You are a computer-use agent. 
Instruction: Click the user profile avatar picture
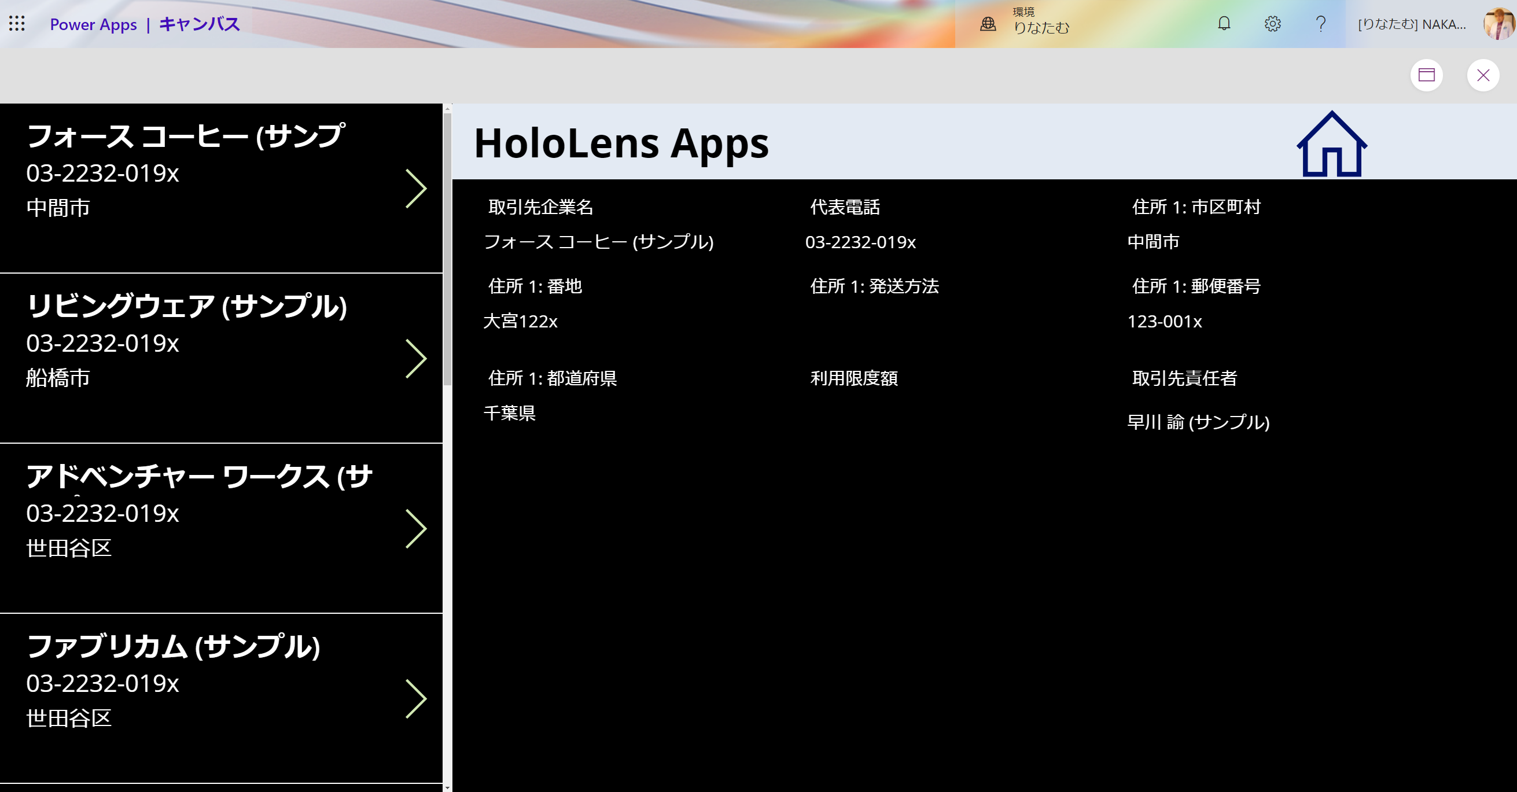1498,24
